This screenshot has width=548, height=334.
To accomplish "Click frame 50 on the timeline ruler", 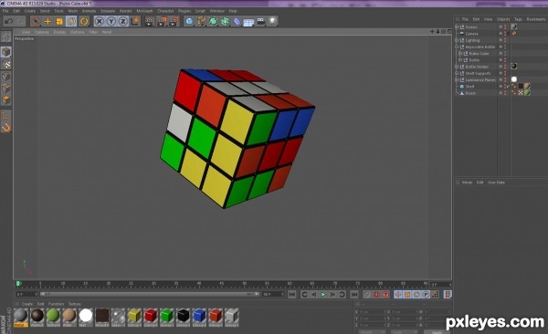I will (244, 284).
